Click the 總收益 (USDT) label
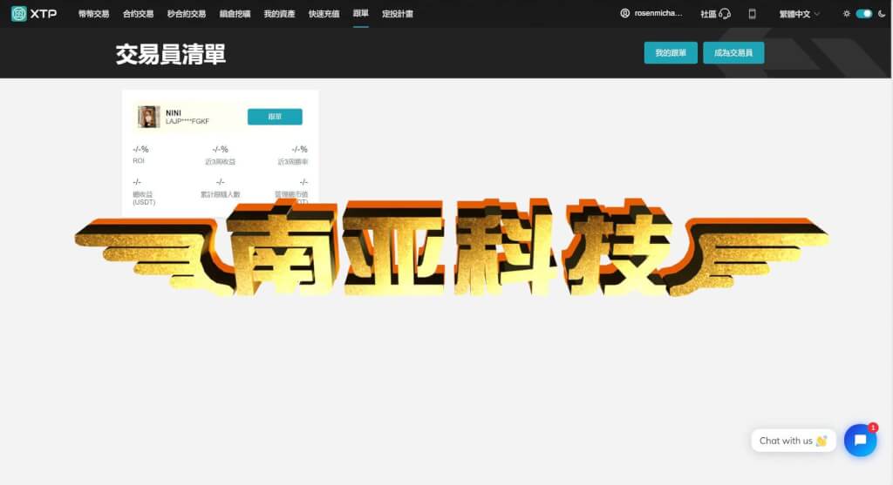 pos(144,198)
